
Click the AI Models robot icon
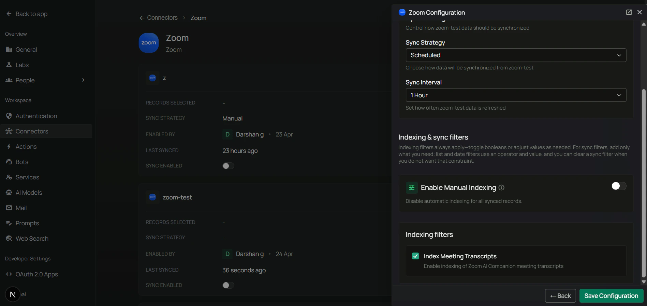(9, 192)
